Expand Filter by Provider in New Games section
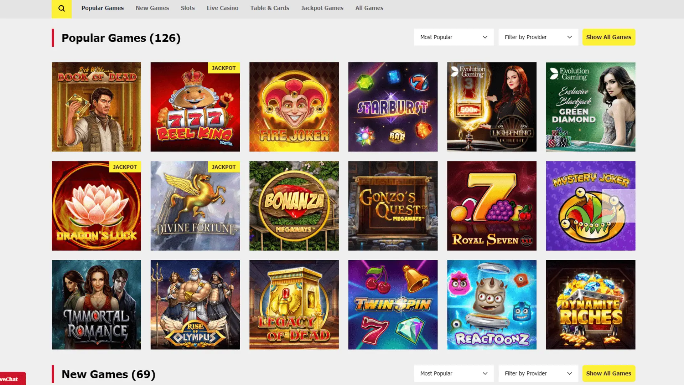 click(x=538, y=373)
